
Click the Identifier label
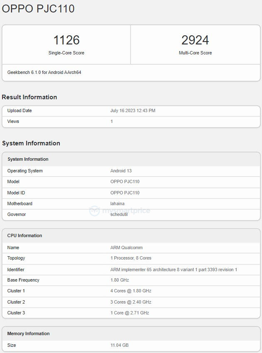tap(16, 270)
